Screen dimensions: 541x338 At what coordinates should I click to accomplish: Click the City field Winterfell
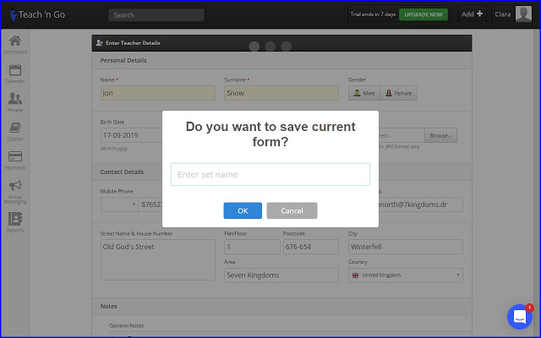click(x=406, y=247)
